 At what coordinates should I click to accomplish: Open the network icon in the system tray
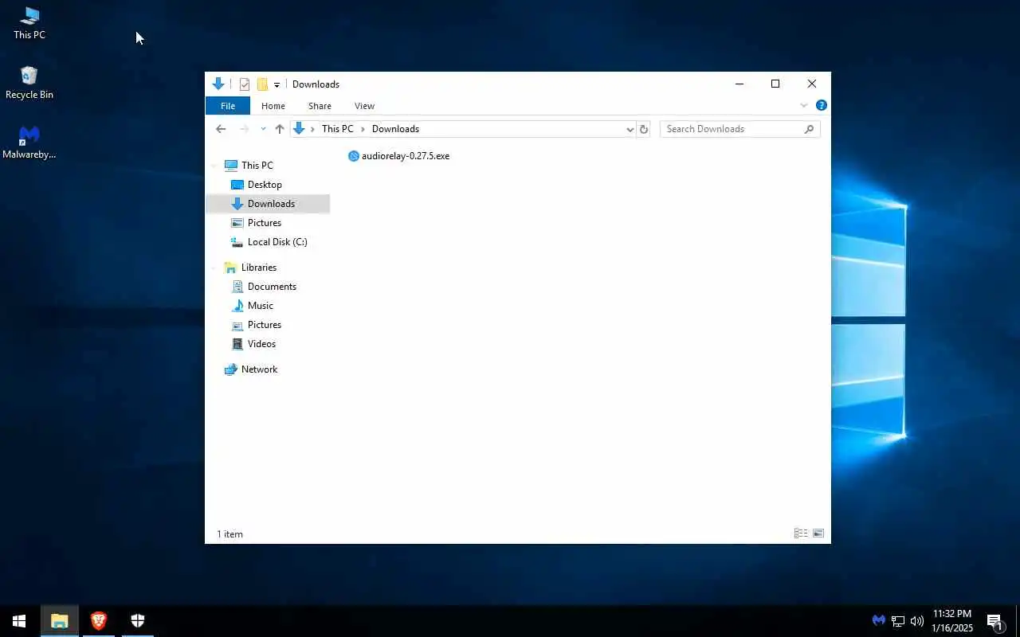(x=898, y=621)
